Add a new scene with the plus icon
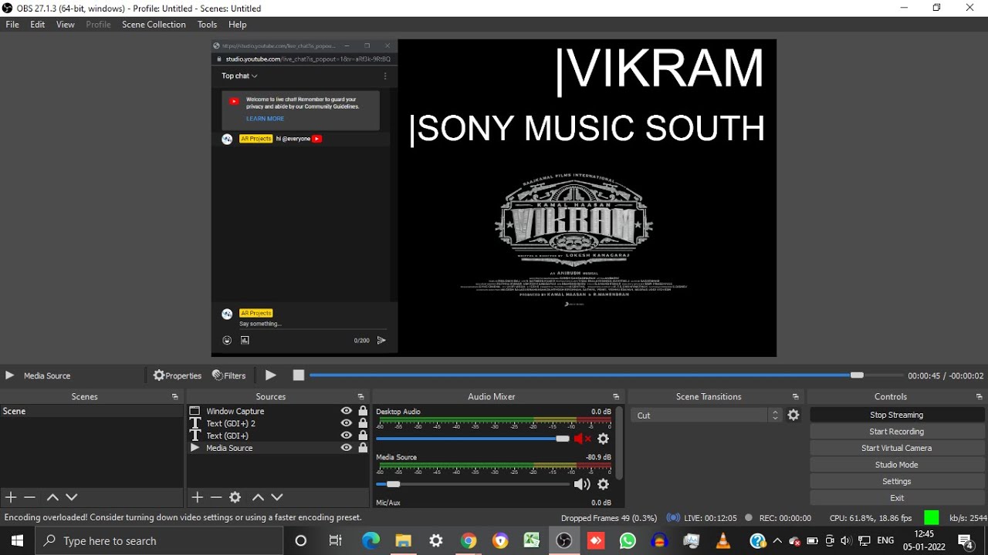The image size is (988, 555). 11,497
